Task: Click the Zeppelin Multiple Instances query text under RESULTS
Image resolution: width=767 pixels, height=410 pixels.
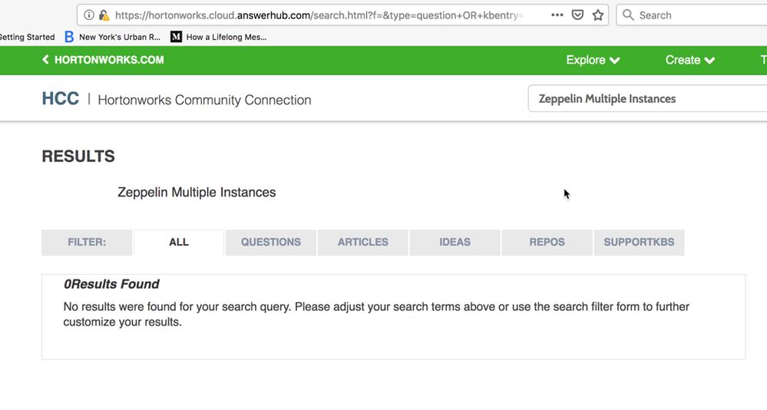Action: (197, 192)
